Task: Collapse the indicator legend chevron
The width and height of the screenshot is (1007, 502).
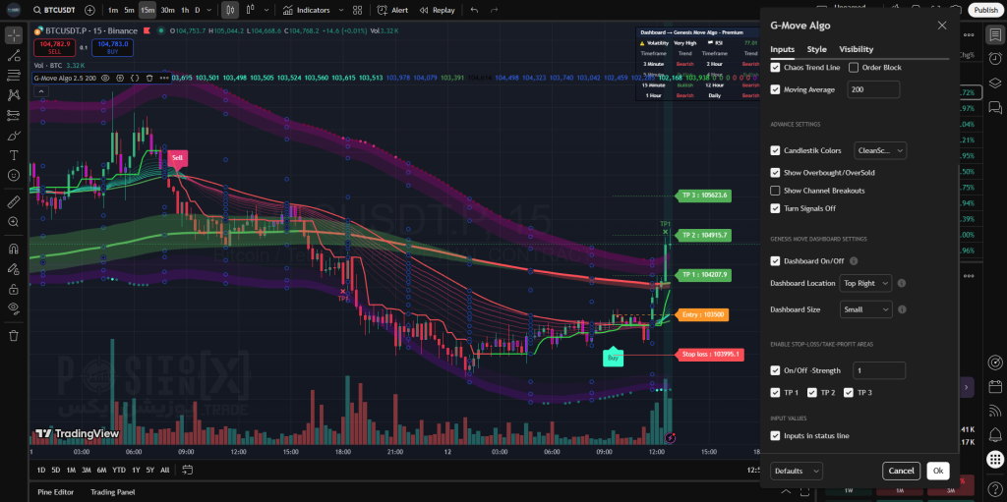Action: 40,91
